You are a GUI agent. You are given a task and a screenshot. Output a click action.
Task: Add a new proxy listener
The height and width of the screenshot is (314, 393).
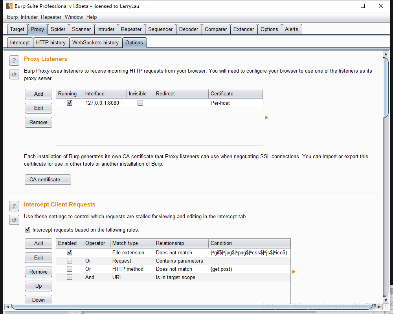39,94
